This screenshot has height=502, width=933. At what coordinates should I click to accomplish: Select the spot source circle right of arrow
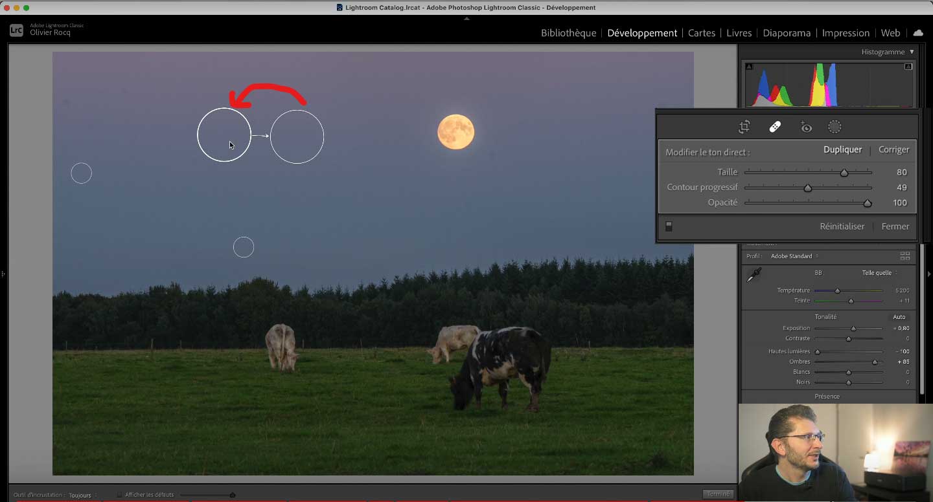[x=297, y=136]
